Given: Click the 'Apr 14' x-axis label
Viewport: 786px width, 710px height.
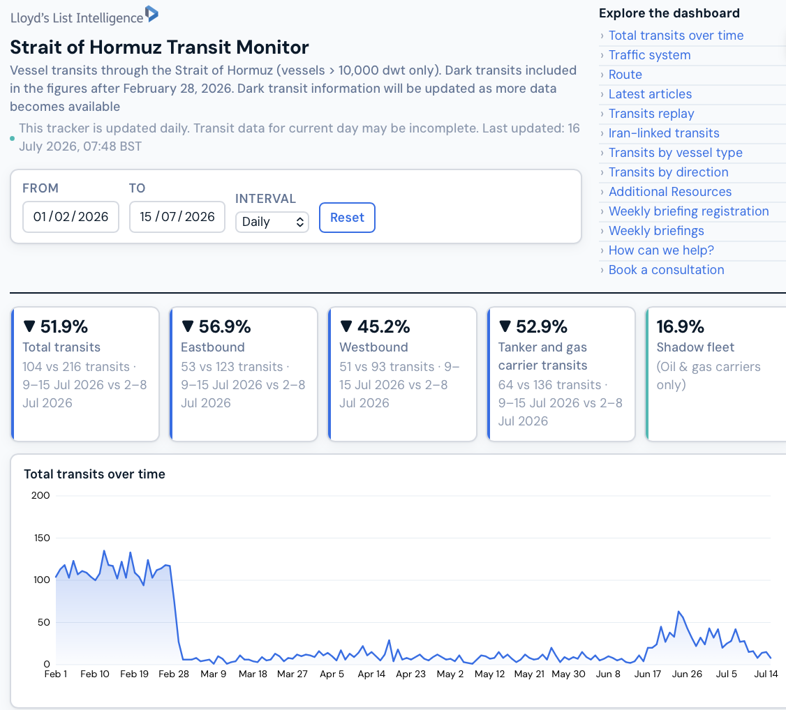Looking at the screenshot, I should (371, 674).
